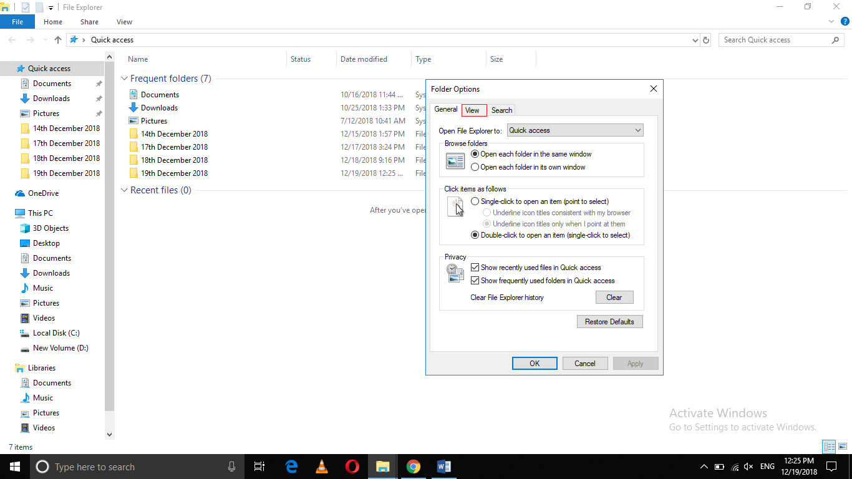852x479 pixels.
Task: Select Open each folder in its own window
Action: (x=475, y=167)
